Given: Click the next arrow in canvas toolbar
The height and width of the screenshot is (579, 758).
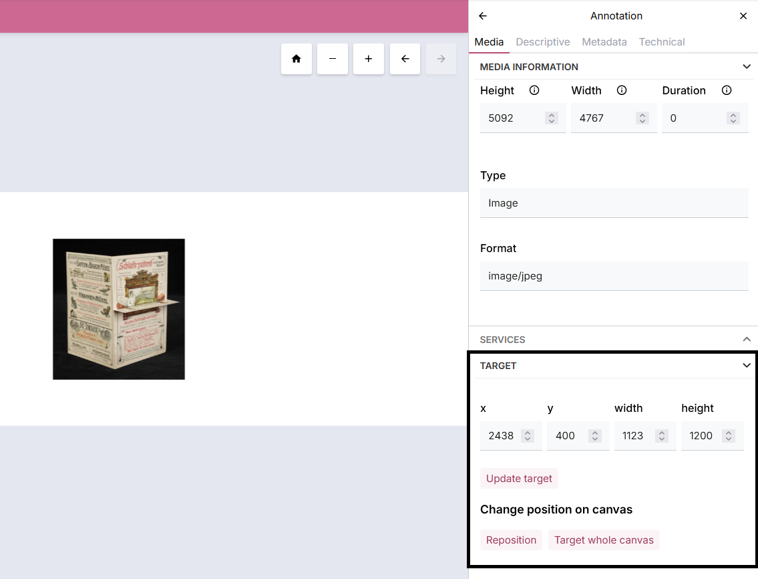Looking at the screenshot, I should pos(441,59).
